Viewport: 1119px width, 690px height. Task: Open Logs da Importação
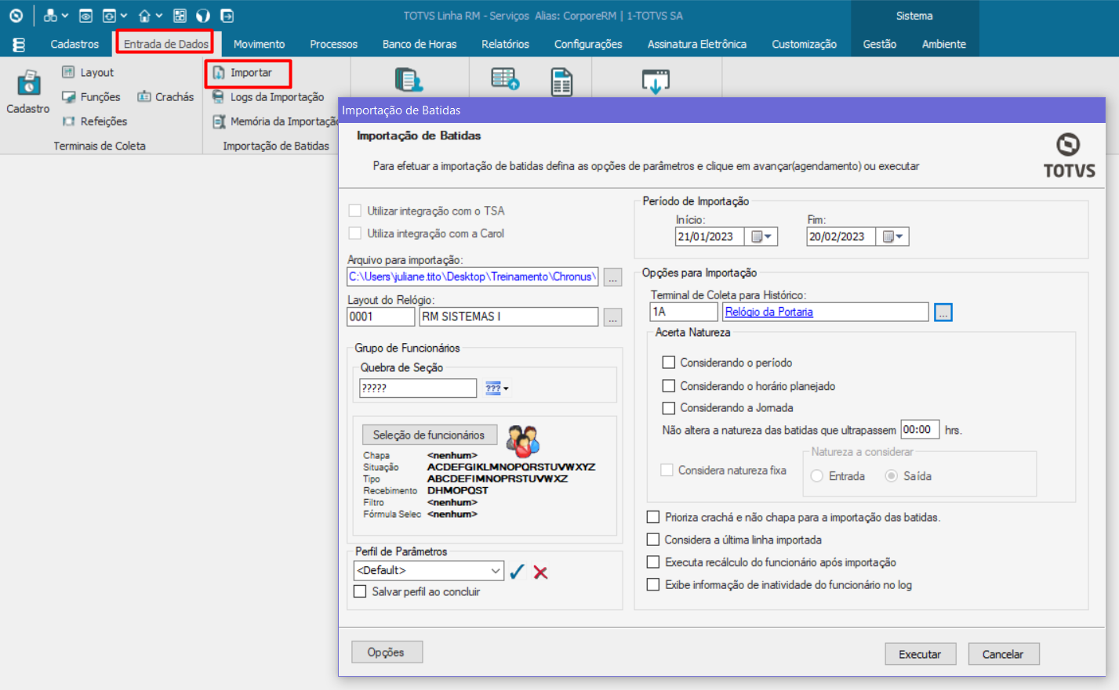[x=267, y=97]
